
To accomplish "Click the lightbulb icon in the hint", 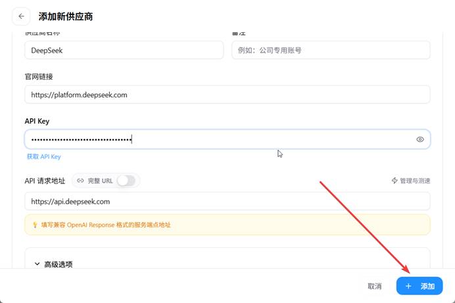I will 35,225.
